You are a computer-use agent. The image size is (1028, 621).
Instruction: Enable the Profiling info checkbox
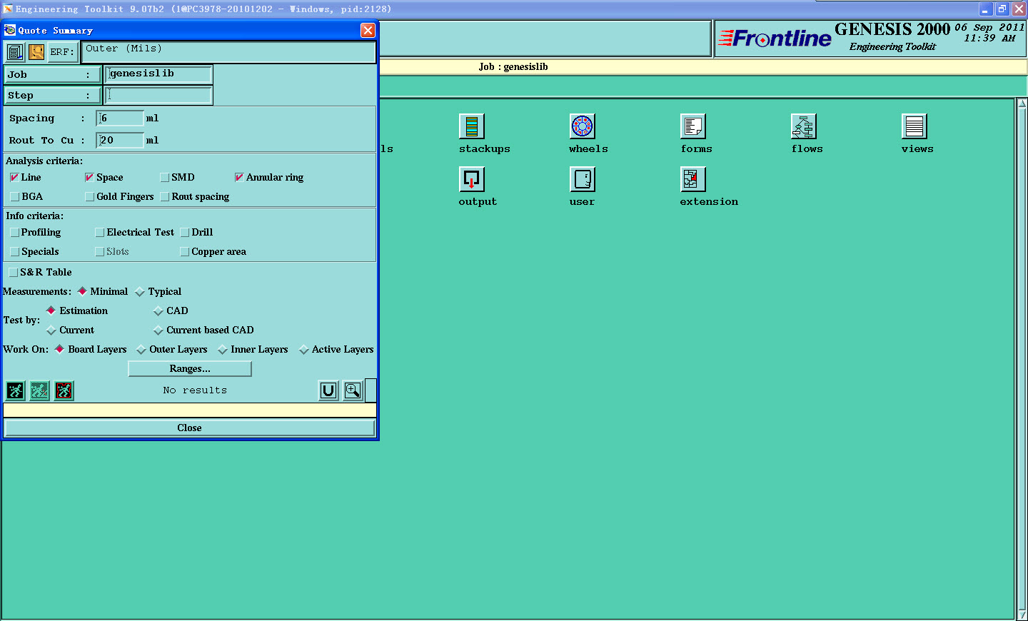(x=14, y=233)
